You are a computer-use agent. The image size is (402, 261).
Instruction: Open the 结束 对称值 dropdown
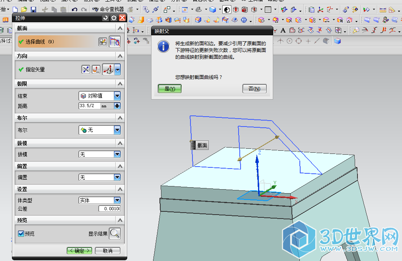click(x=99, y=96)
